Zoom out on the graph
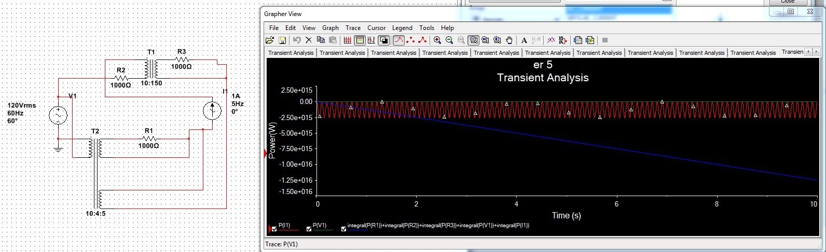The width and height of the screenshot is (826, 252). coord(449,40)
